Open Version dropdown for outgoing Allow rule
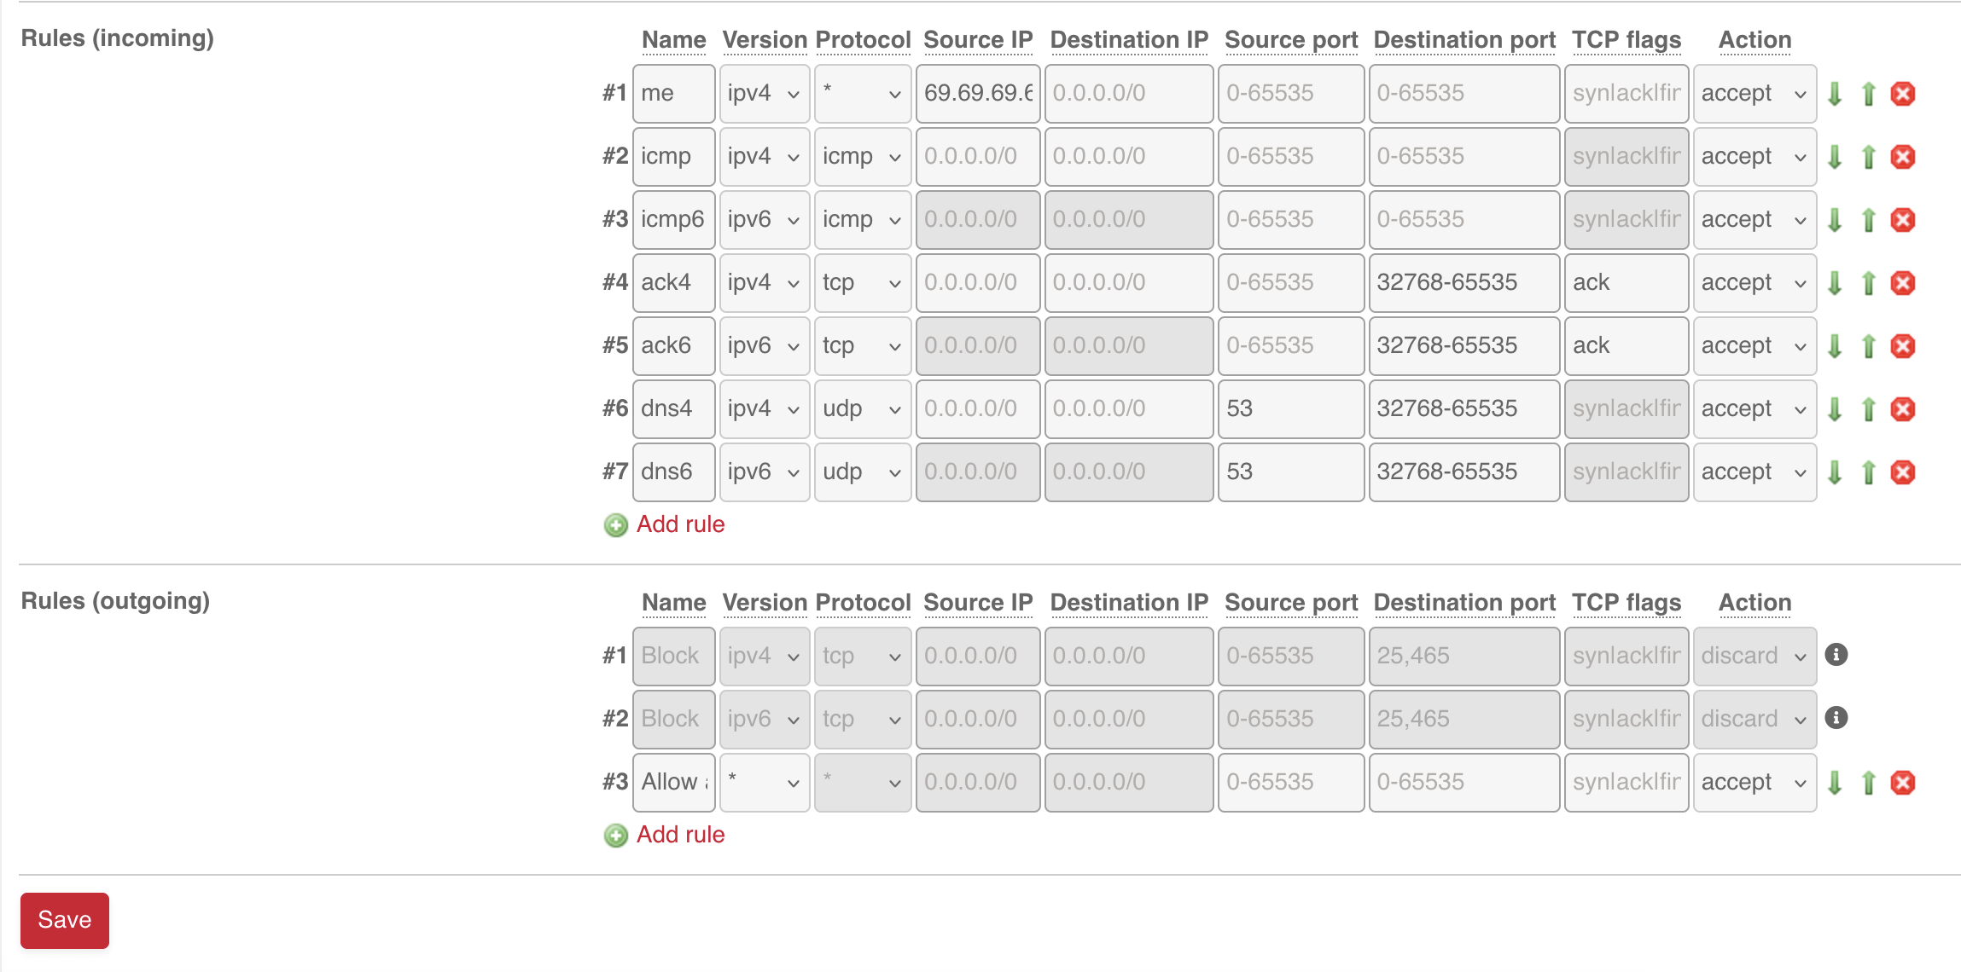Viewport: 1961px width, 972px height. [x=764, y=783]
